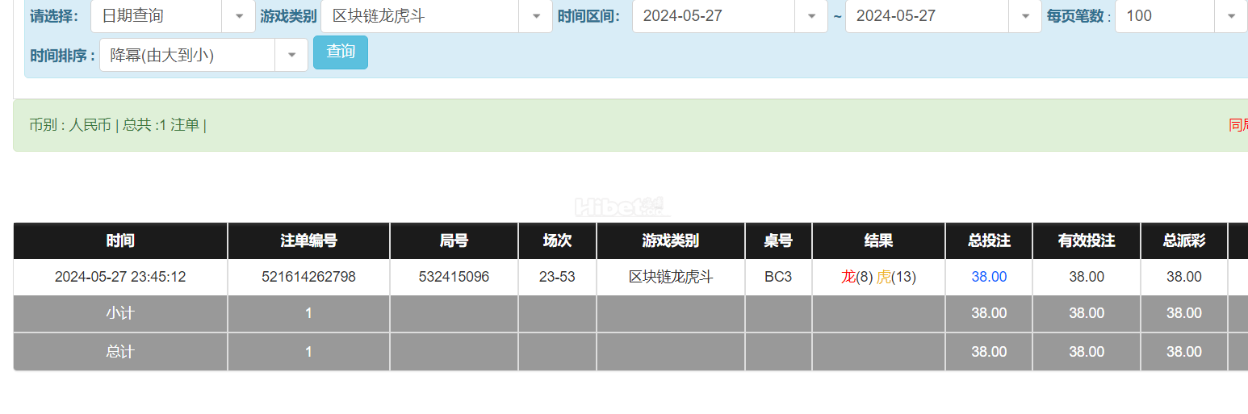Open 降幂(由大到小) sort order dropdown

pyautogui.click(x=203, y=55)
